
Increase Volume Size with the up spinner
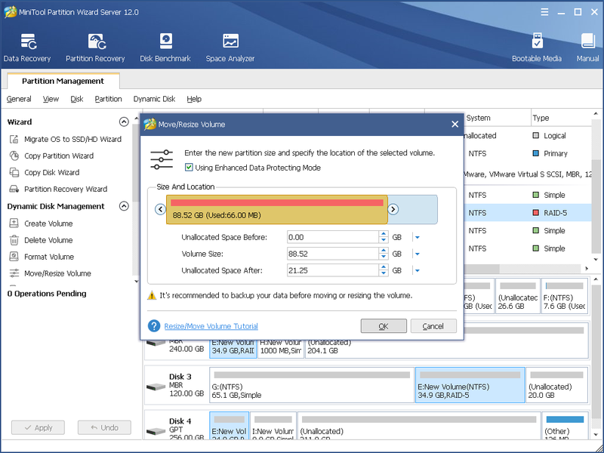tap(384, 251)
